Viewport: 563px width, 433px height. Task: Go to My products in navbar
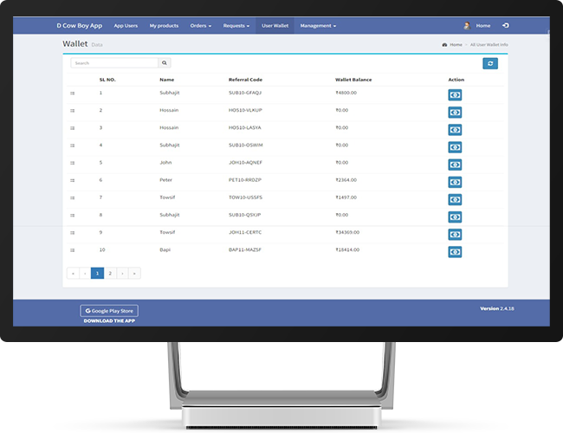(x=164, y=26)
